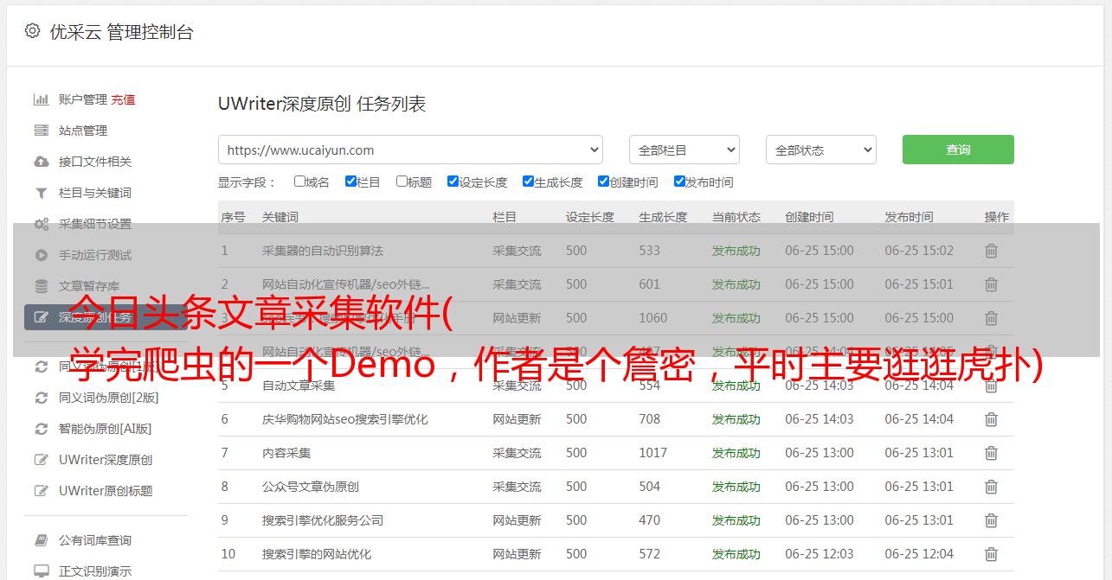Open 站点管理 in the sidebar

(83, 131)
